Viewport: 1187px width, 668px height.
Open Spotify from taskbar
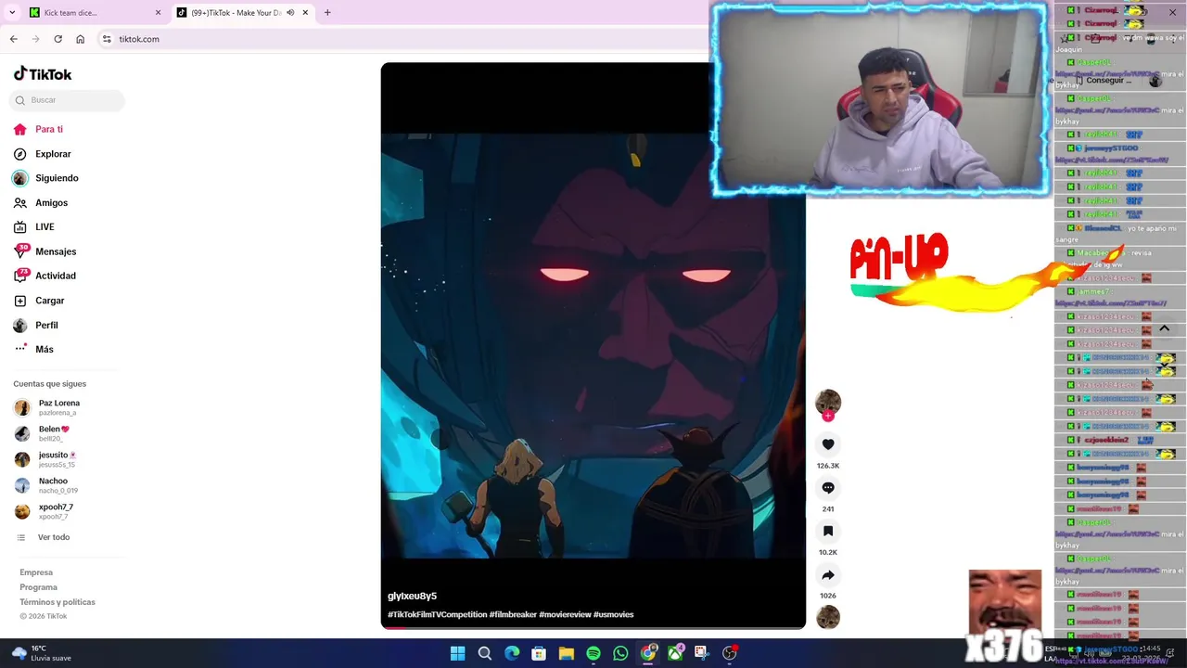[593, 653]
